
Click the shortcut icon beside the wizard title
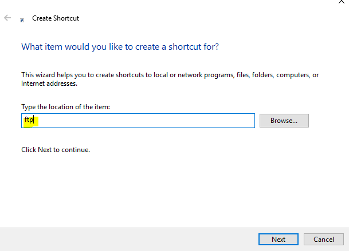[x=22, y=19]
